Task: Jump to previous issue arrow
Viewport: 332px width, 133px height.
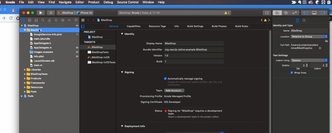Action: 262,20
